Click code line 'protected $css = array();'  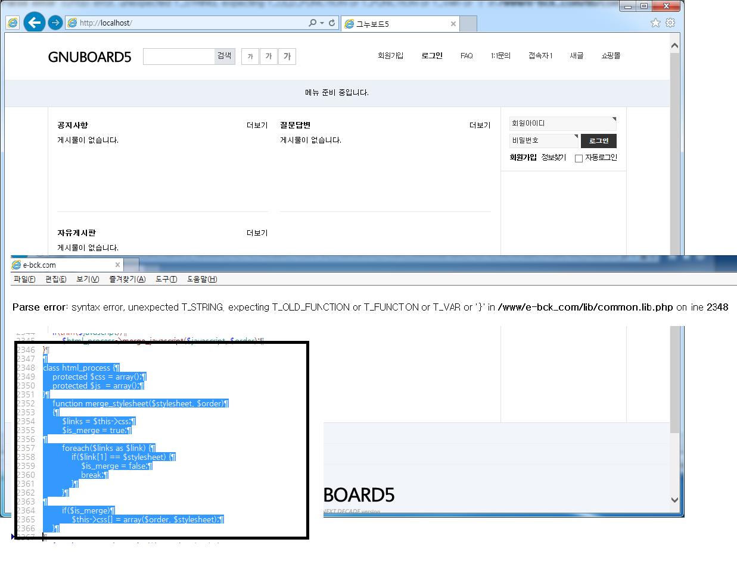(x=99, y=377)
